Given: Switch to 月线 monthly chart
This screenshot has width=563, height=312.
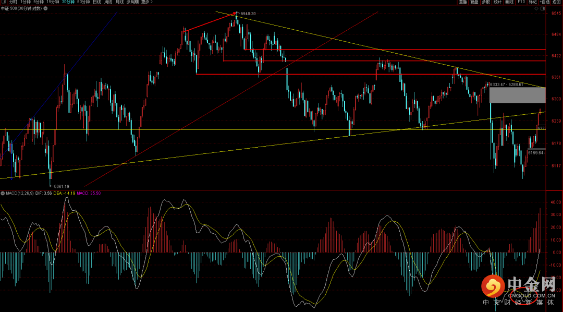Looking at the screenshot, I should coord(119,2).
